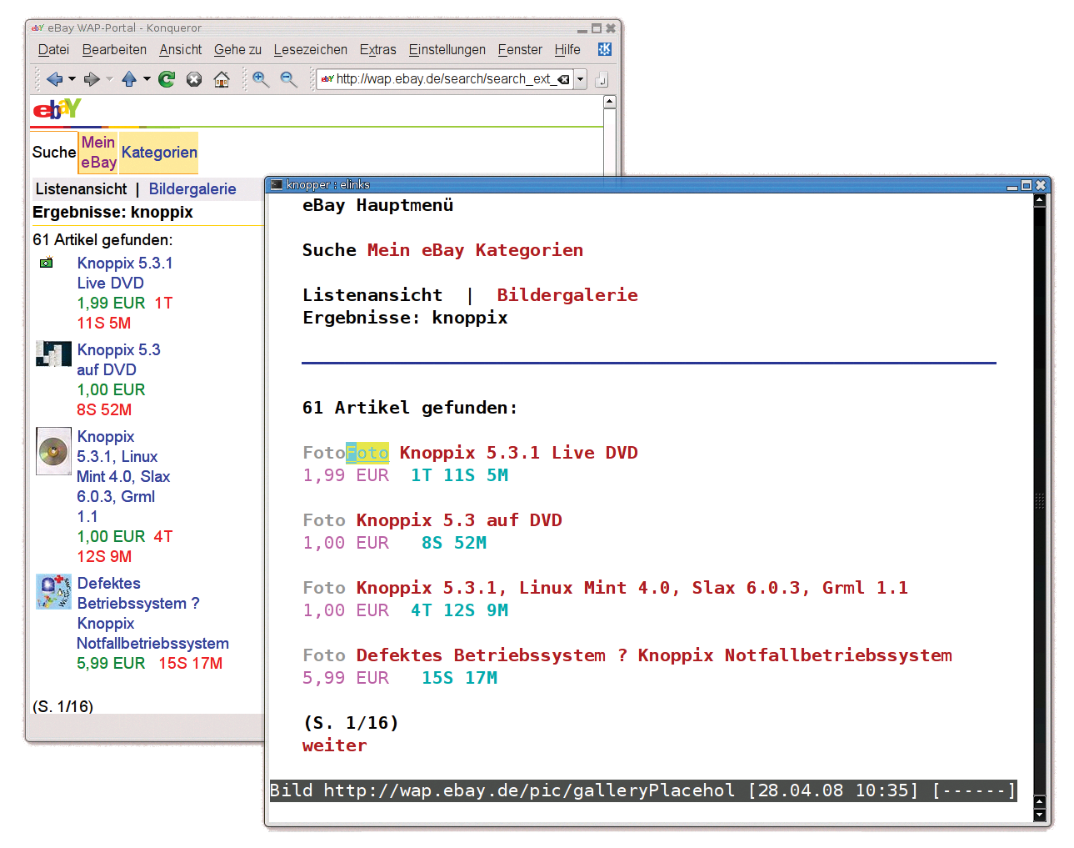This screenshot has height=848, width=1074.
Task: Click the camera icon beside Knoppix 5.3.1 Live DVD
Action: tap(47, 263)
